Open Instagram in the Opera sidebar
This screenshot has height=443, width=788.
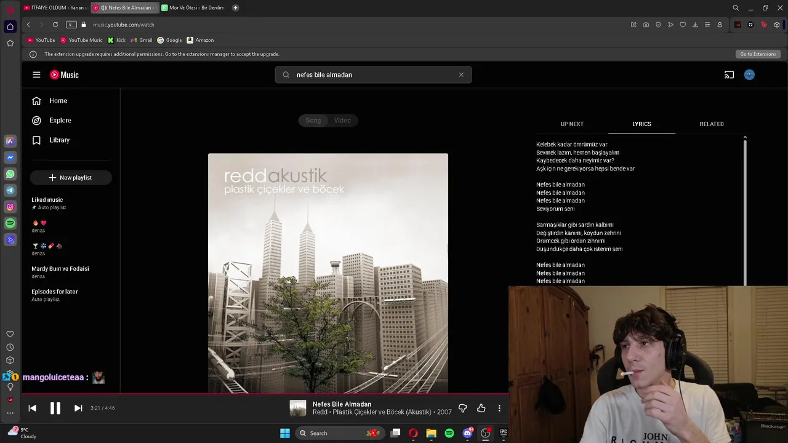pos(10,207)
